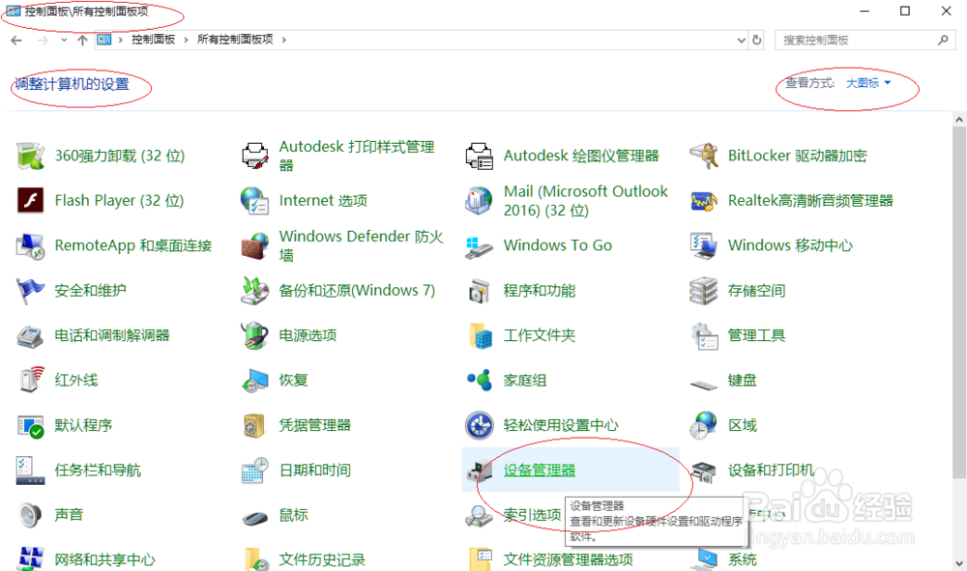The image size is (967, 571).
Task: Open 默认程序 icon
Action: [30, 426]
